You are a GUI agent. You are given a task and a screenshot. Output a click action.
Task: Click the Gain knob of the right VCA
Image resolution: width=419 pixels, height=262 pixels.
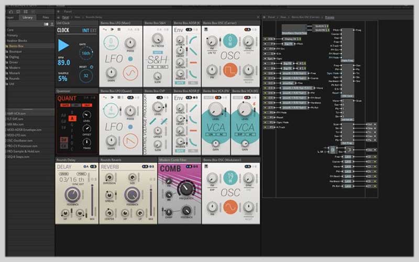[245, 144]
